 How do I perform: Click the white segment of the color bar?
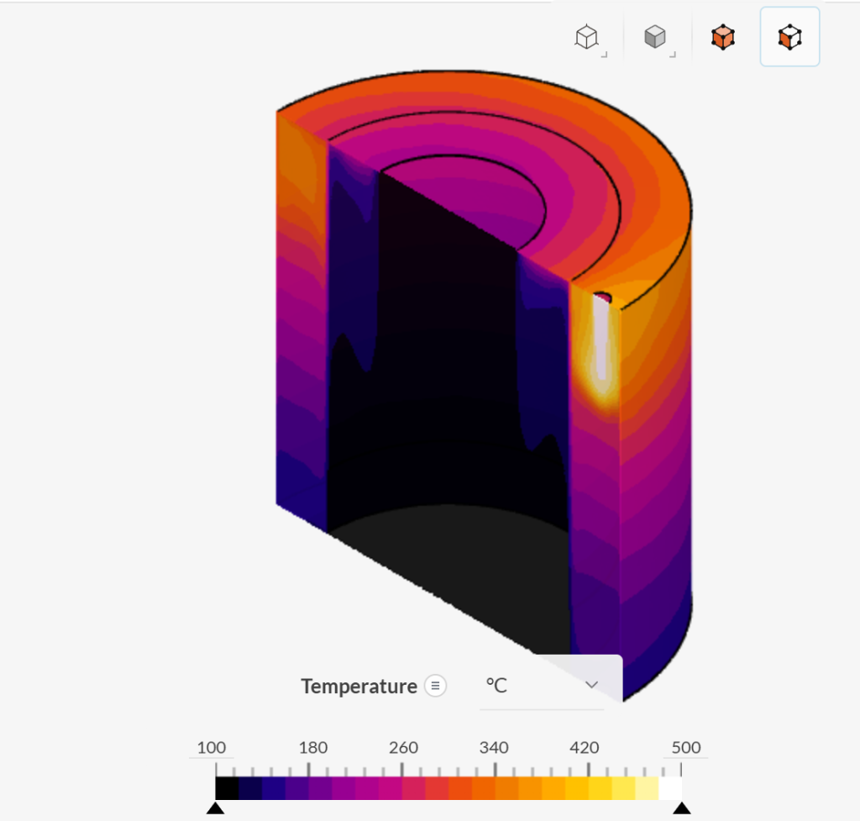coord(670,788)
